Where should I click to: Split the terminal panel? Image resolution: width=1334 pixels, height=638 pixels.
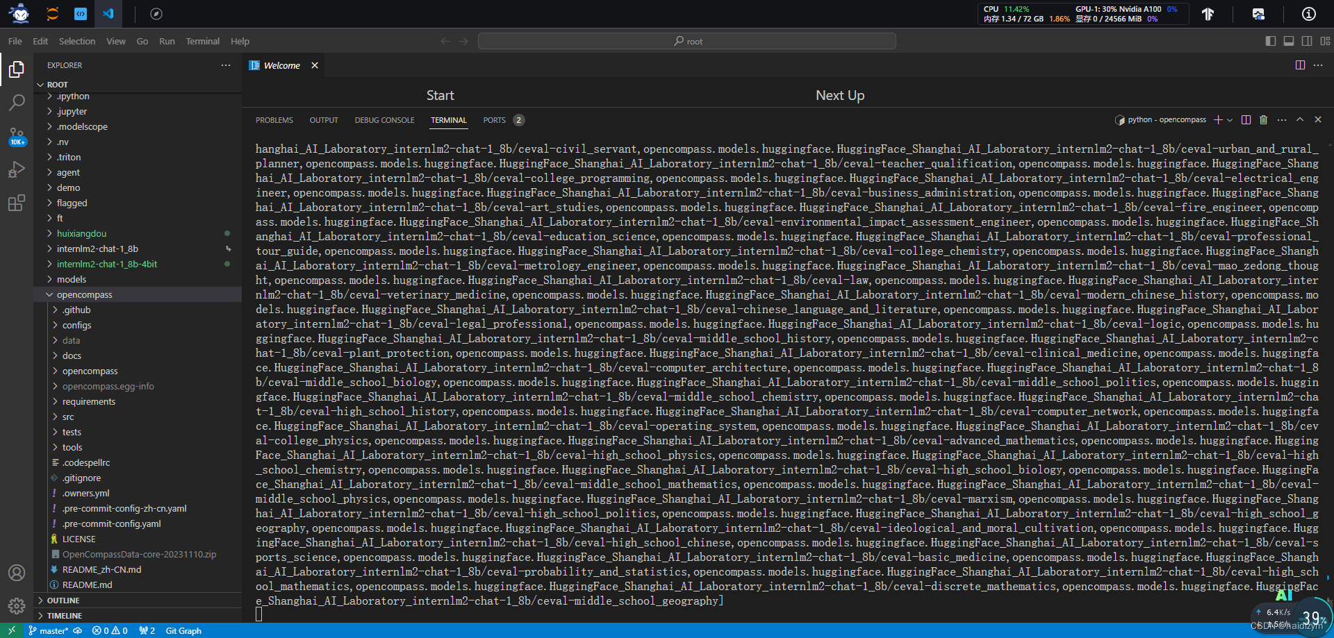tap(1246, 120)
